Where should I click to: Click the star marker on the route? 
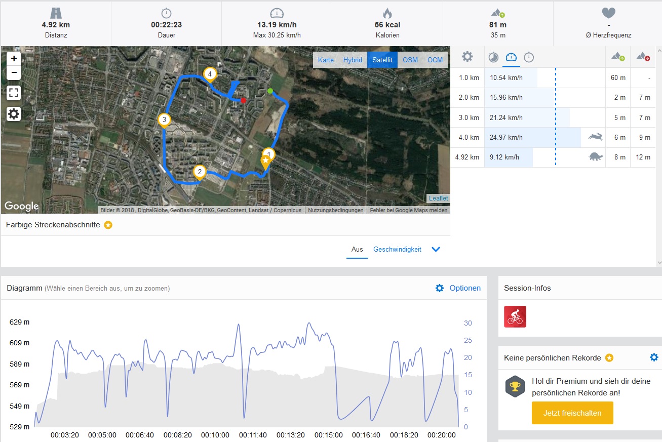pyautogui.click(x=265, y=162)
